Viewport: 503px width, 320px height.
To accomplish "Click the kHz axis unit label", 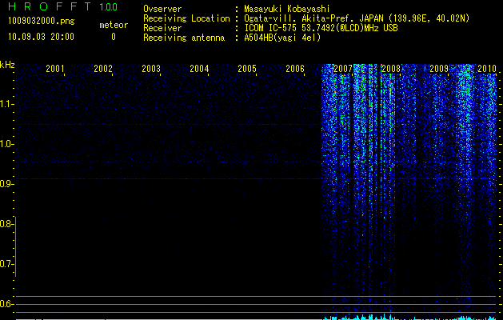I will pyautogui.click(x=7, y=65).
